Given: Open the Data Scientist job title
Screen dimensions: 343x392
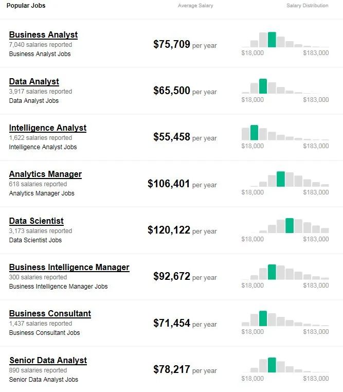Looking at the screenshot, I should [37, 221].
